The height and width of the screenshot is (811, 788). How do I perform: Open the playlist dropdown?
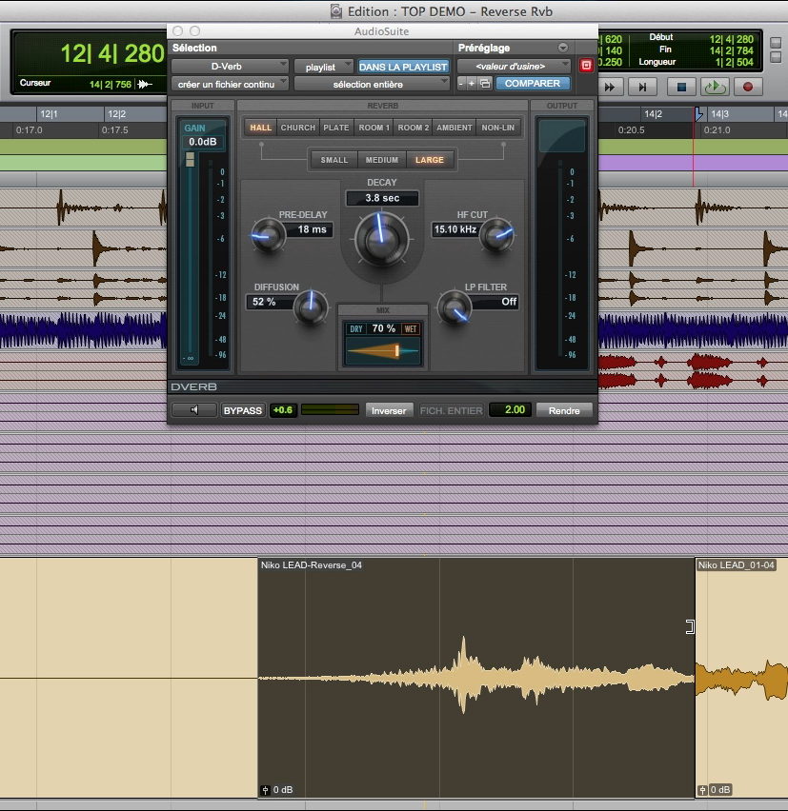point(324,67)
